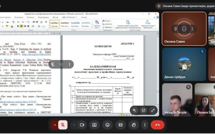Open the Acrobat ribbon tab
Viewport: 215px width, 134px height.
click(84, 17)
